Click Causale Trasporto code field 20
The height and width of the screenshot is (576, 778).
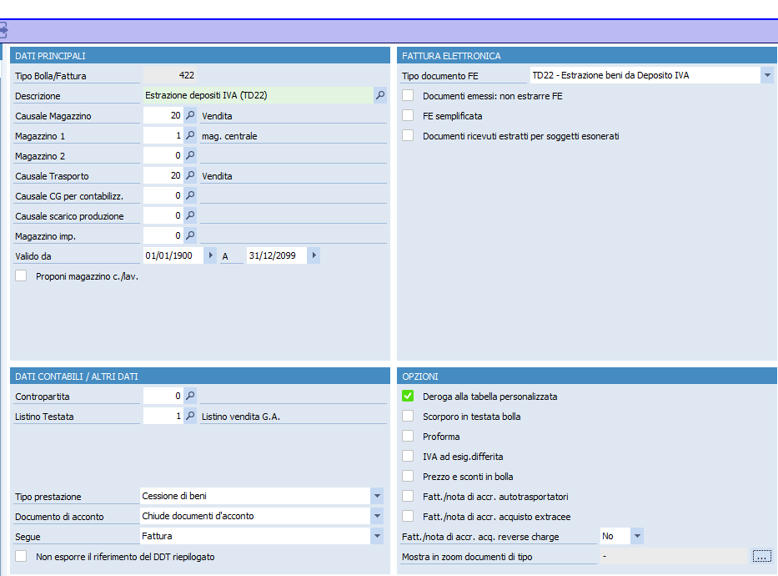[x=163, y=176]
